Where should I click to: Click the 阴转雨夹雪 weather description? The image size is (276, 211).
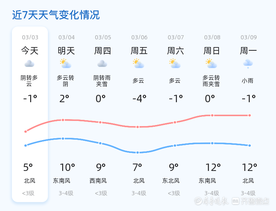click(x=102, y=81)
